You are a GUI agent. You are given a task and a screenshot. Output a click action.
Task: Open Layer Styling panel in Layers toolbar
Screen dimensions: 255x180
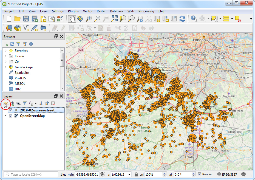point(5,103)
